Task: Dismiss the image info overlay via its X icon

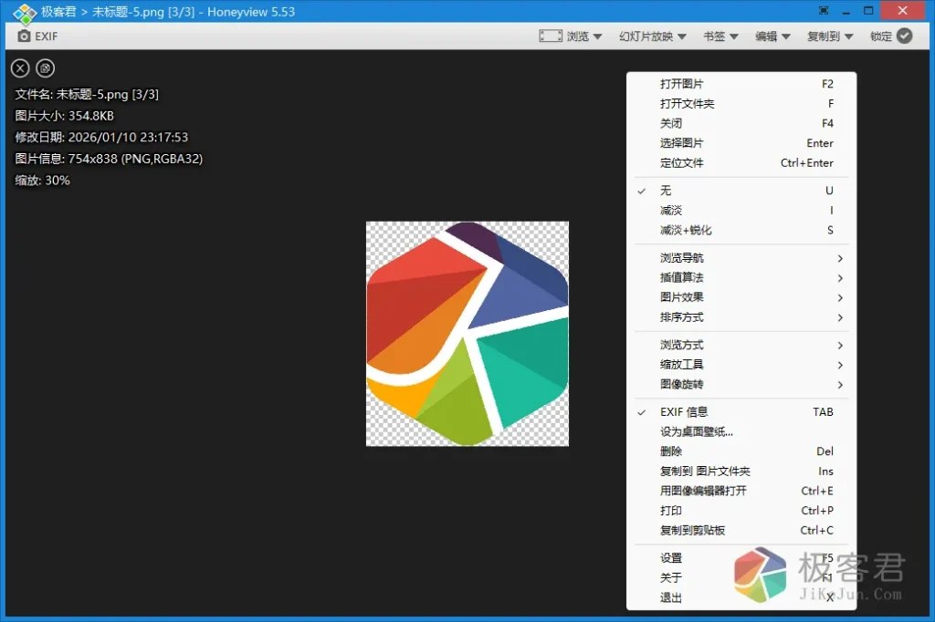Action: (x=19, y=67)
